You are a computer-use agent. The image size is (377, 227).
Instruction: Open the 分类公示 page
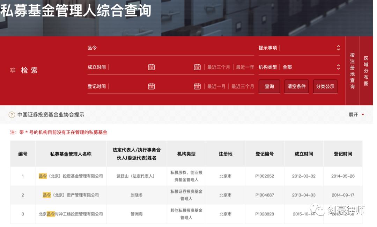[x=325, y=86]
